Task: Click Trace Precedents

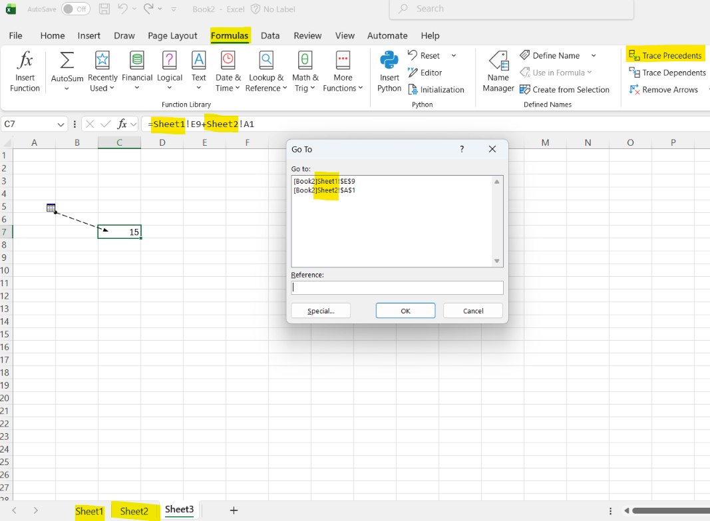Action: (x=665, y=55)
